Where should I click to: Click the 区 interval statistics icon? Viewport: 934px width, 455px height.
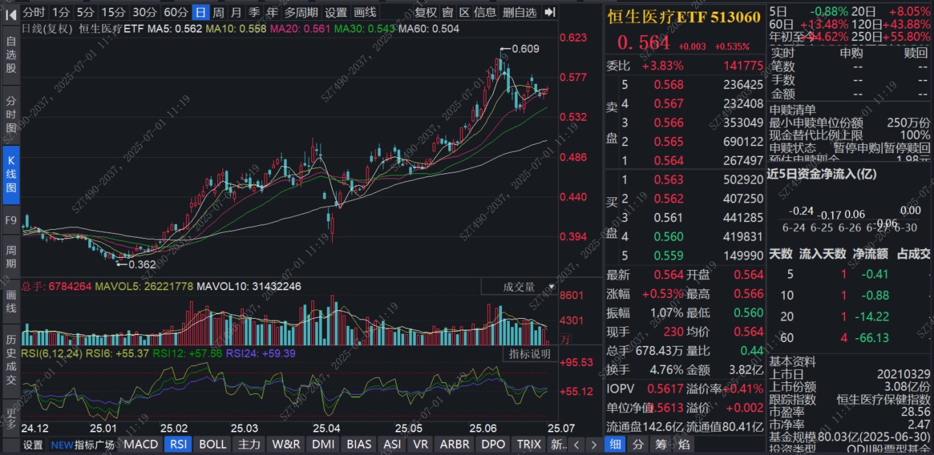click(464, 12)
